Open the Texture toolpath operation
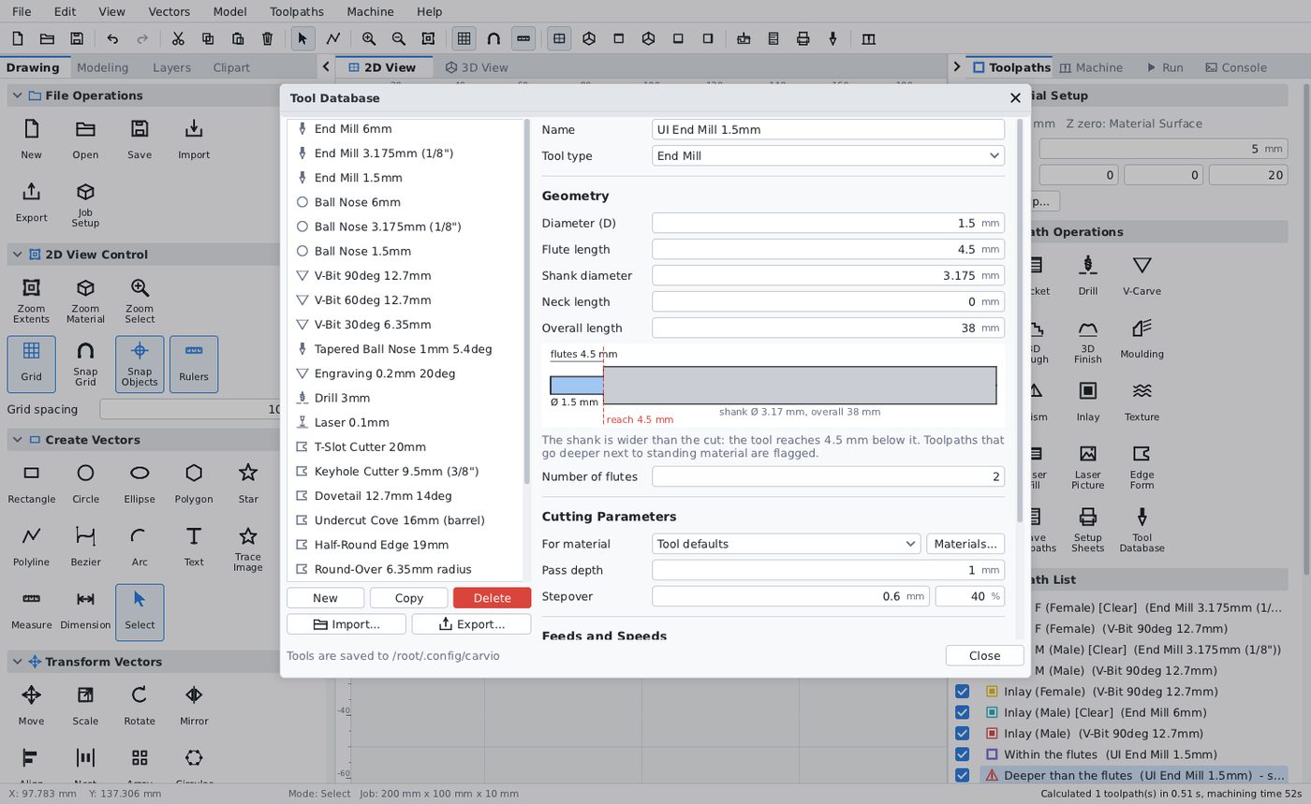Viewport: 1311px width, 804px height. click(x=1142, y=401)
